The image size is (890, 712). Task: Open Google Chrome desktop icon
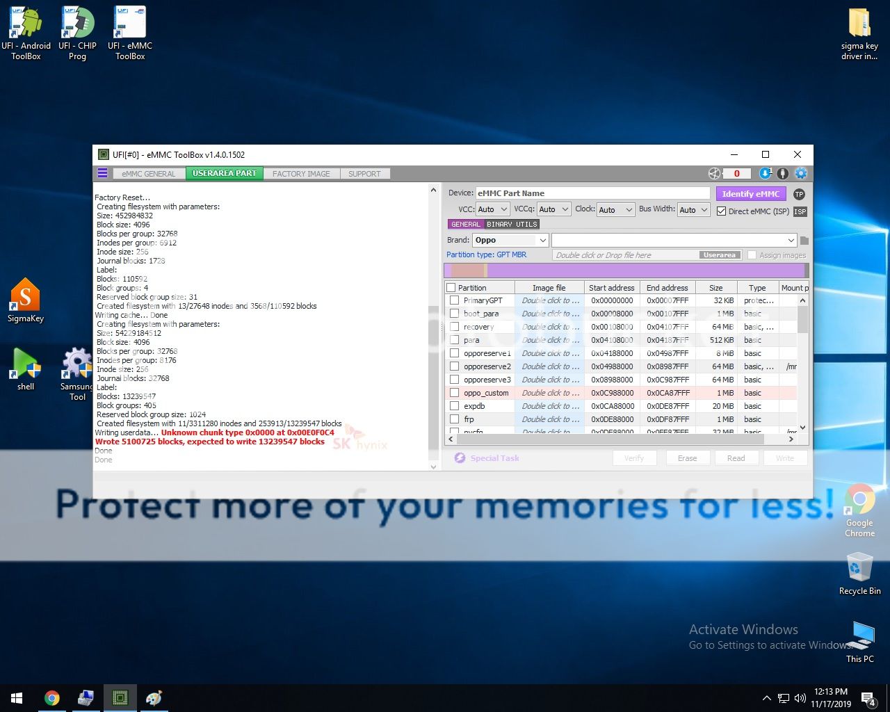[x=859, y=510]
